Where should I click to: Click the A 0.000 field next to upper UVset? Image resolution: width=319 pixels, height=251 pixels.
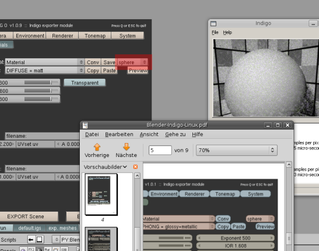point(68,144)
